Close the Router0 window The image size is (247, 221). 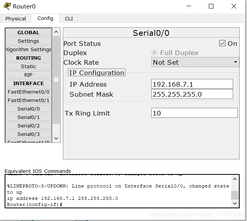[x=234, y=6]
